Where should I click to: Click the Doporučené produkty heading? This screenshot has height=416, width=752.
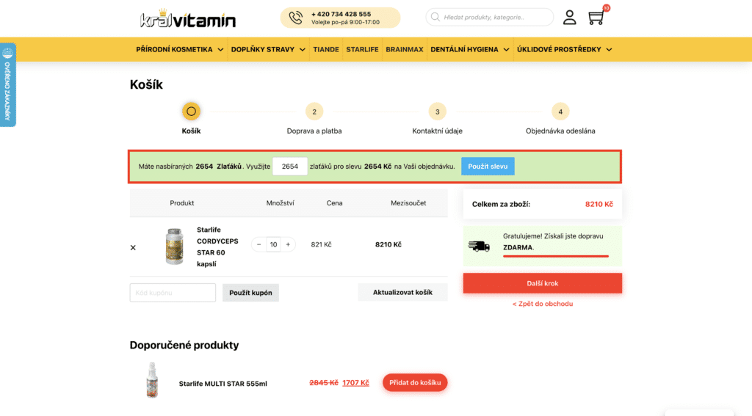(184, 345)
